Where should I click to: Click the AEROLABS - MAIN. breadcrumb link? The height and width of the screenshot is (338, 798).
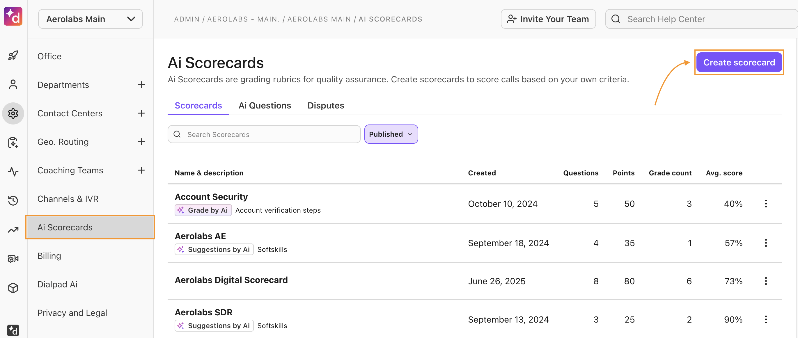(244, 19)
